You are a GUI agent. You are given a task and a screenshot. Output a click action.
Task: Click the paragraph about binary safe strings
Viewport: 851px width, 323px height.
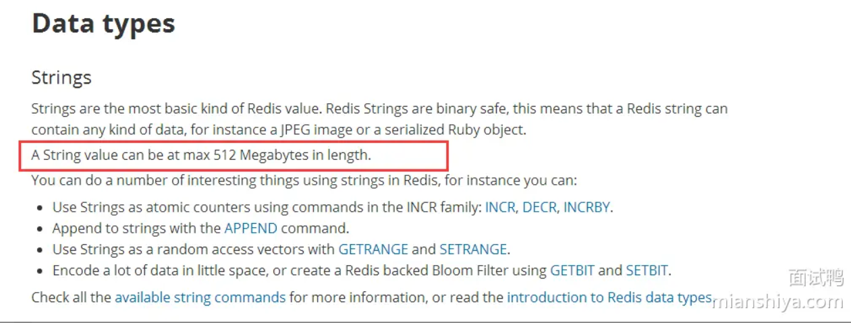tap(379, 119)
